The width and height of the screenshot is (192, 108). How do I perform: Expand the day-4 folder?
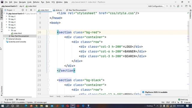tap(7, 22)
